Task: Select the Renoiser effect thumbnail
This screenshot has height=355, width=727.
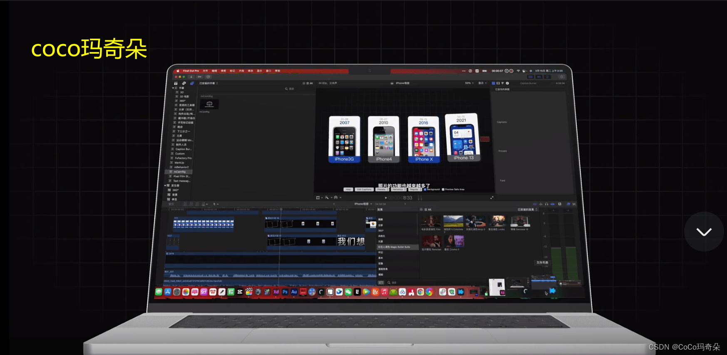Action: [x=431, y=241]
